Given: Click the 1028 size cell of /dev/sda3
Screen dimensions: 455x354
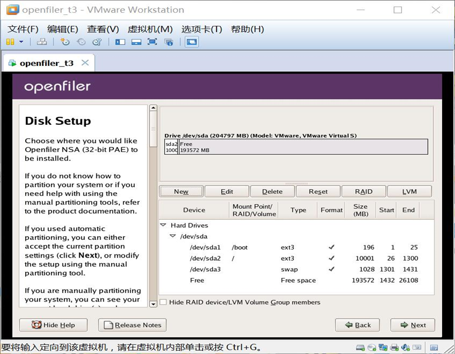Looking at the screenshot, I should pyautogui.click(x=367, y=269).
